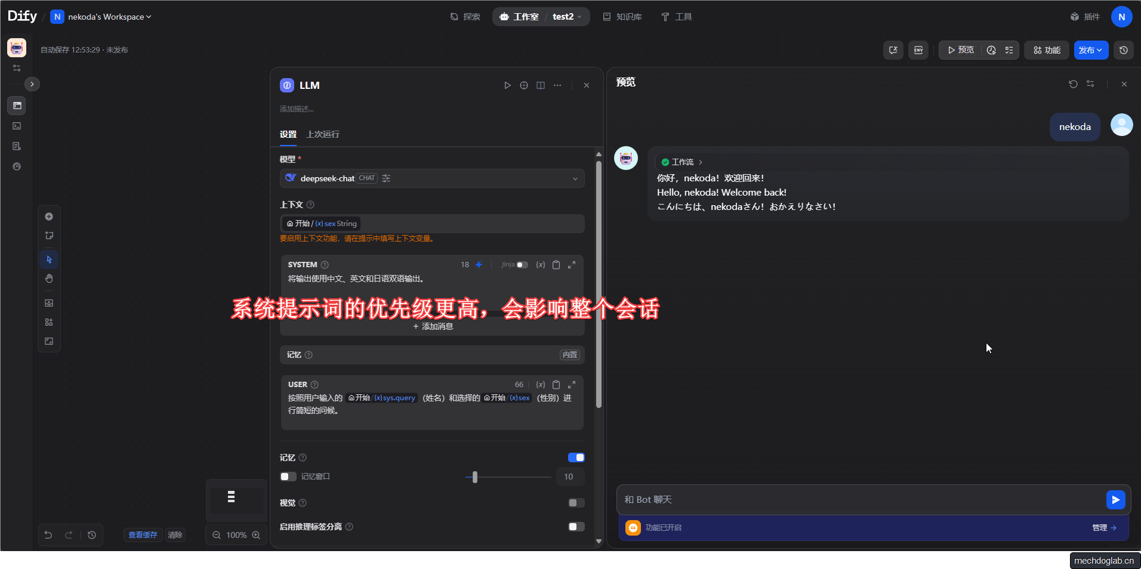The image size is (1141, 569).
Task: Open version history clock icon at top right
Action: pyautogui.click(x=1123, y=50)
